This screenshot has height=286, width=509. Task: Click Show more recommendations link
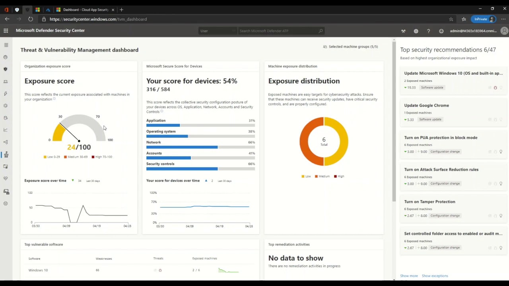pos(409,276)
